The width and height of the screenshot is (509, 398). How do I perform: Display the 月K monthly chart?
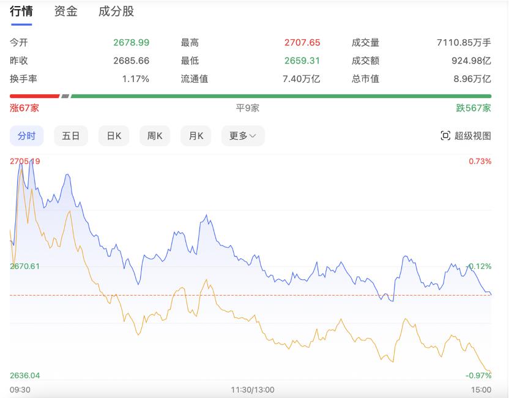(196, 136)
